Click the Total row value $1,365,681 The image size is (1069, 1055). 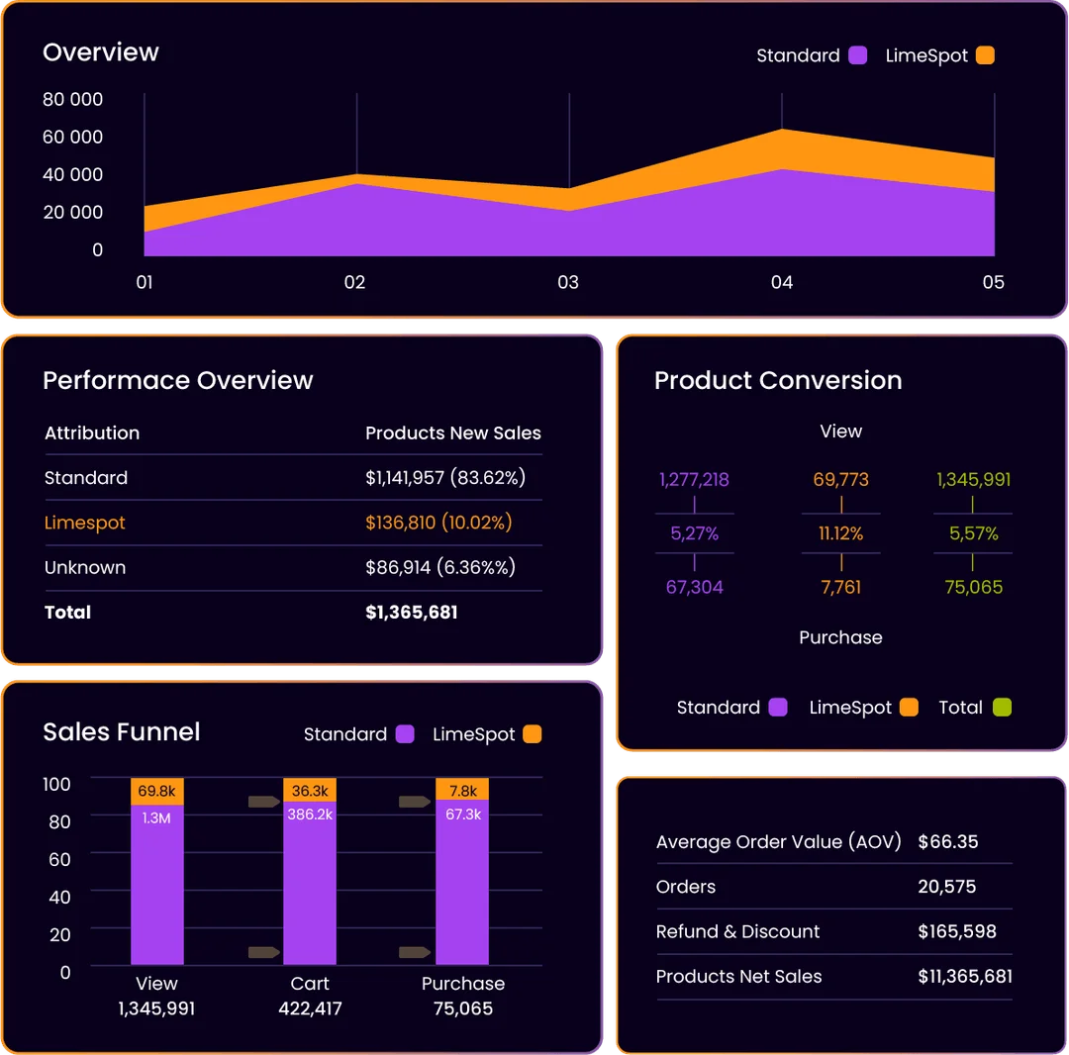tap(412, 612)
